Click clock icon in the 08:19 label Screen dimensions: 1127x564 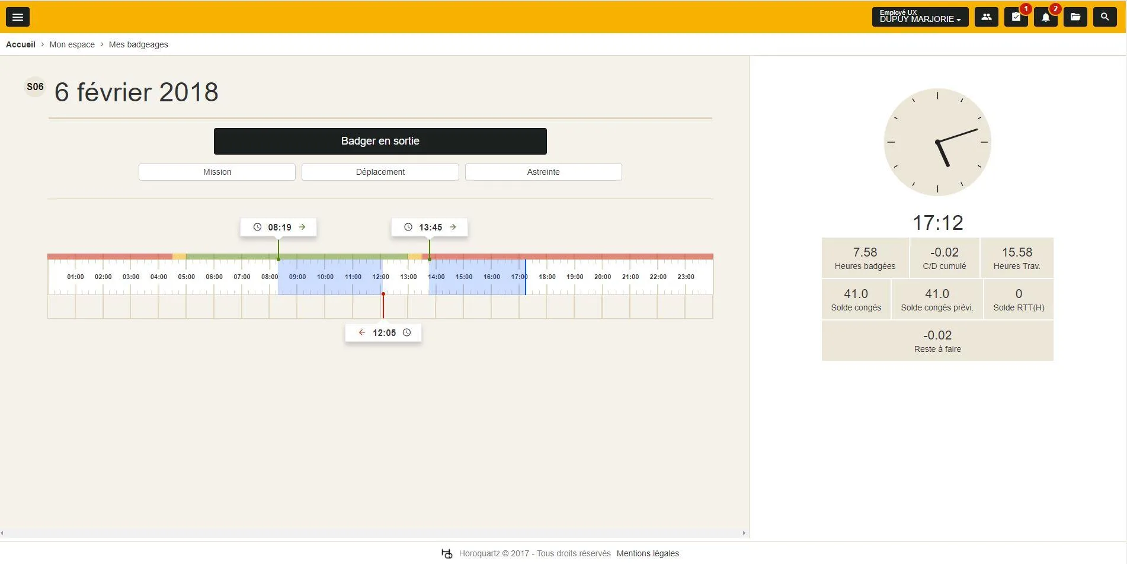coord(257,227)
